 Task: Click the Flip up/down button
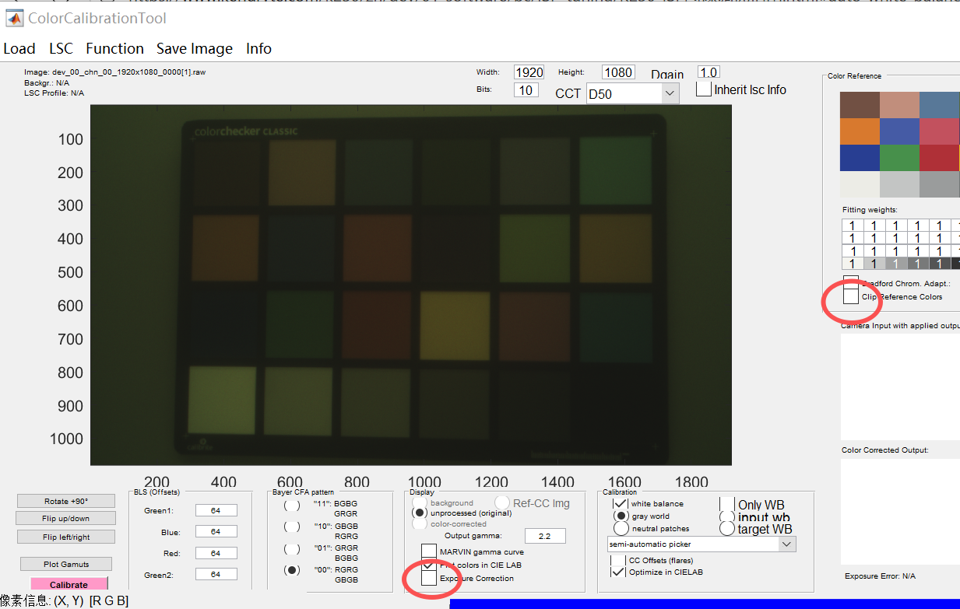pos(66,518)
